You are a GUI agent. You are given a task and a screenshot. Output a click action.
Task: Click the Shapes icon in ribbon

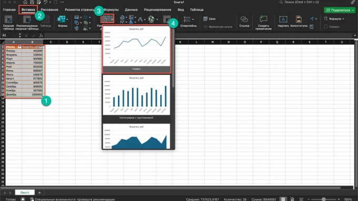click(x=77, y=23)
